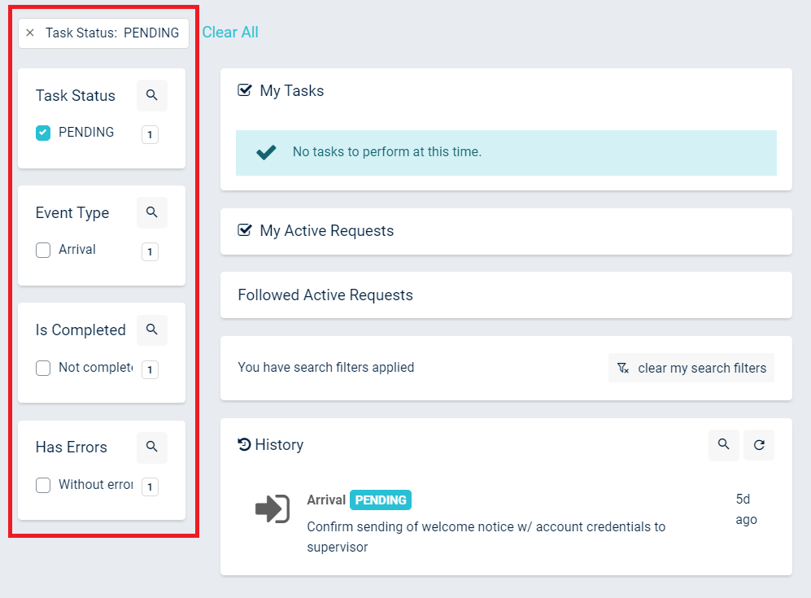The image size is (811, 598).
Task: Refresh the History list
Action: pos(759,445)
